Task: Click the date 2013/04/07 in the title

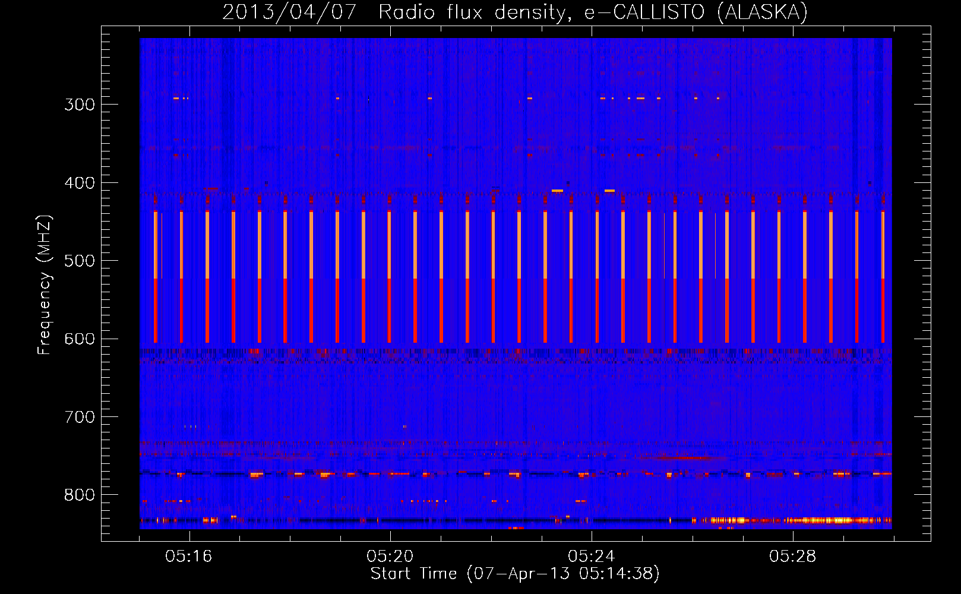Action: [289, 12]
